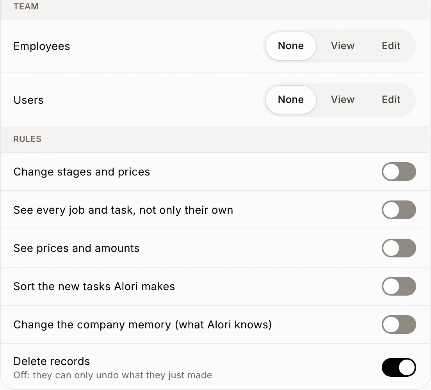Select the RULES section header text

click(x=27, y=139)
